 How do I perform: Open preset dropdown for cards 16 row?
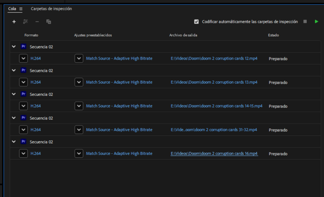click(x=78, y=153)
